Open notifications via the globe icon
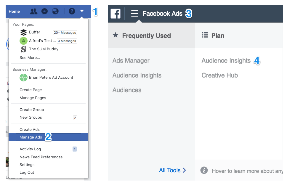The image size is (287, 185). pyautogui.click(x=55, y=11)
